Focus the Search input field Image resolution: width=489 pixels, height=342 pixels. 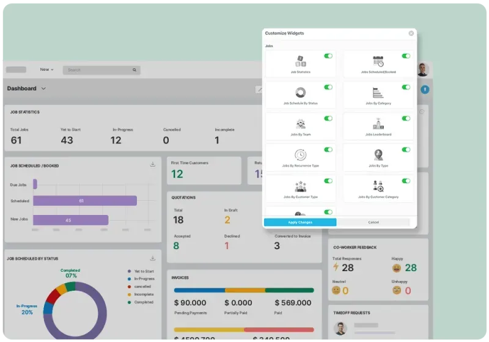pos(101,70)
